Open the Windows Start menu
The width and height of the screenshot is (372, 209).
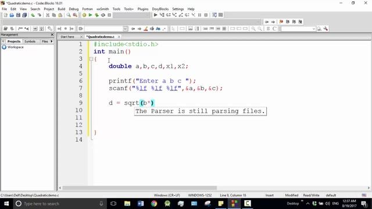pos(6,204)
